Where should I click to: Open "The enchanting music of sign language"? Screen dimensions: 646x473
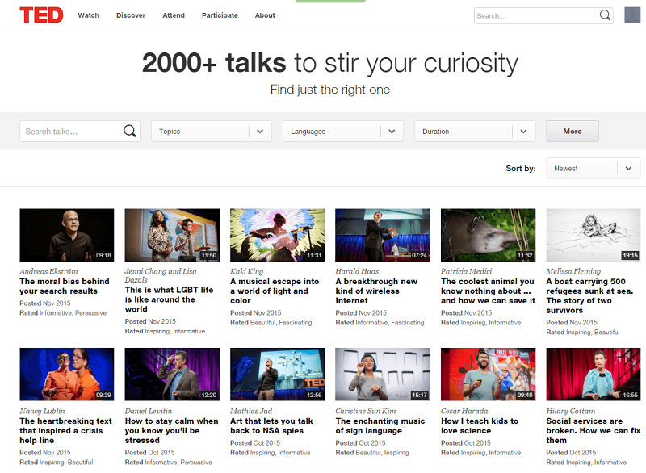pos(380,425)
